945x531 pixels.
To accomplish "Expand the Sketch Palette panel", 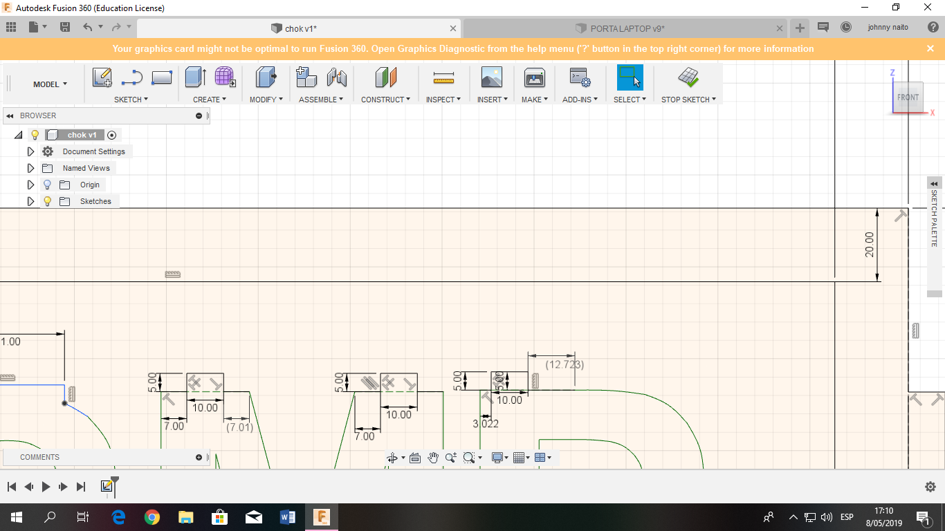I will (x=934, y=183).
